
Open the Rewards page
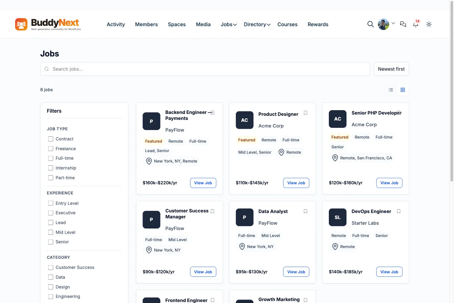(x=318, y=24)
